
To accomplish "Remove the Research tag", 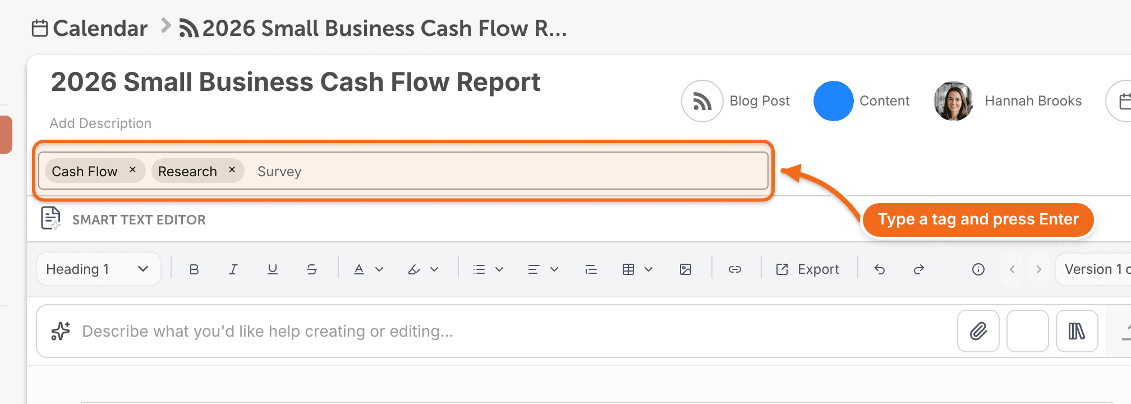I will [232, 169].
